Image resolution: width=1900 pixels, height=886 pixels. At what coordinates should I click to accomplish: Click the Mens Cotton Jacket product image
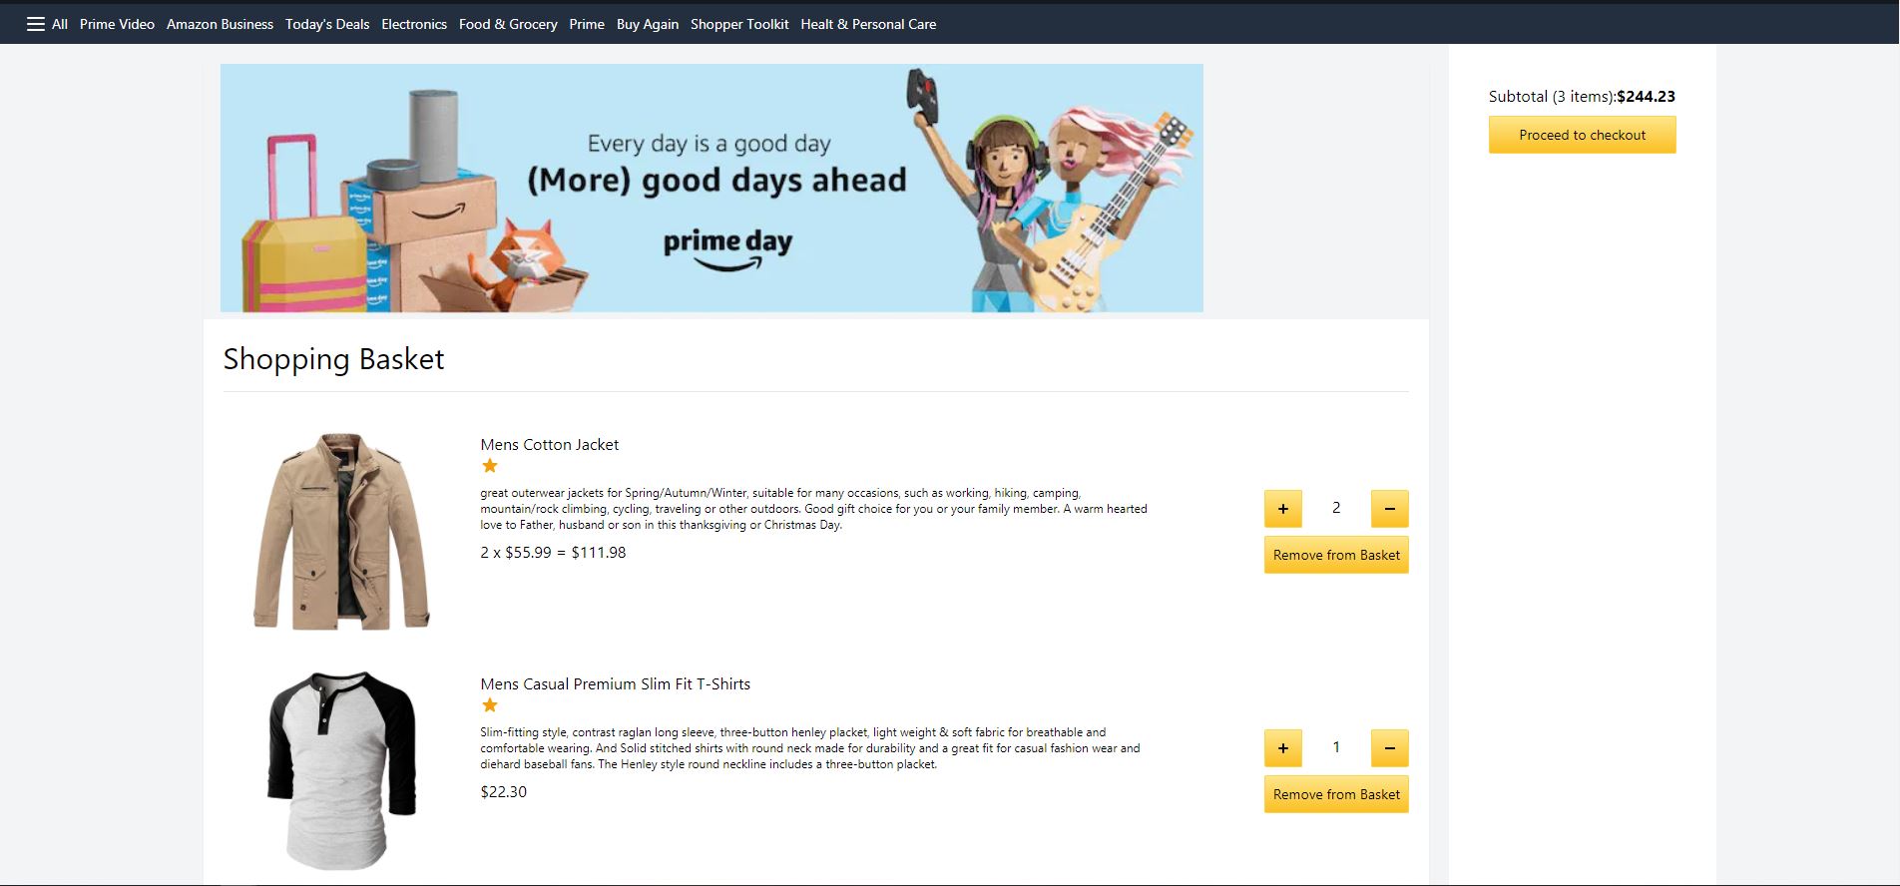pyautogui.click(x=341, y=531)
